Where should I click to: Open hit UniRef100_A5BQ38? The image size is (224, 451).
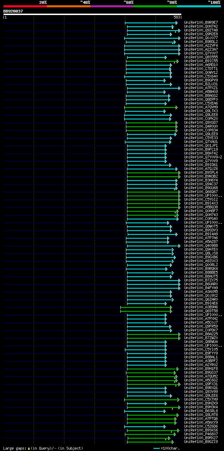point(201,207)
